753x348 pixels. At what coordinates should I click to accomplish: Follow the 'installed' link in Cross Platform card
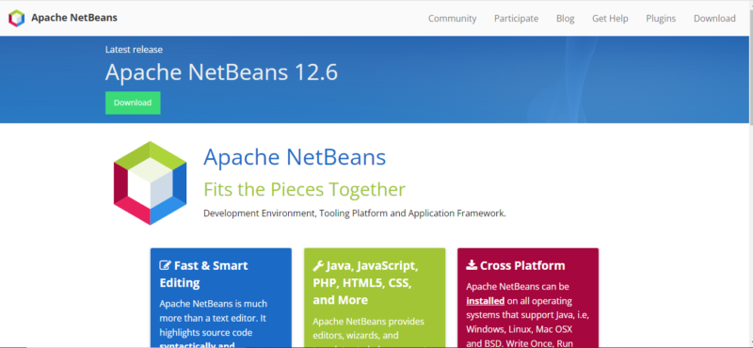(x=485, y=301)
